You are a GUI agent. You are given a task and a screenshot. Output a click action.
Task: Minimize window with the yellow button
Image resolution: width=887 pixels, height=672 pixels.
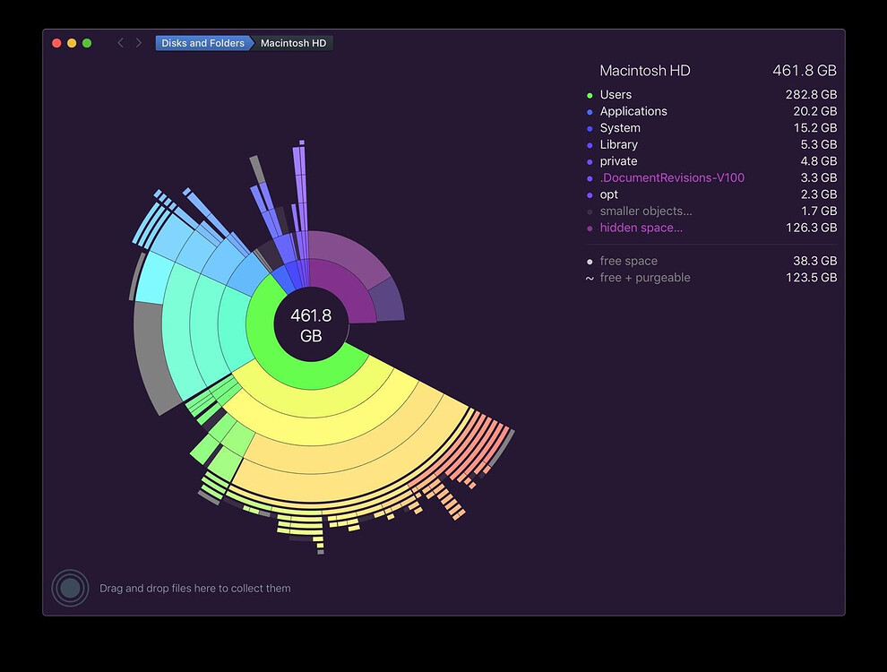72,43
